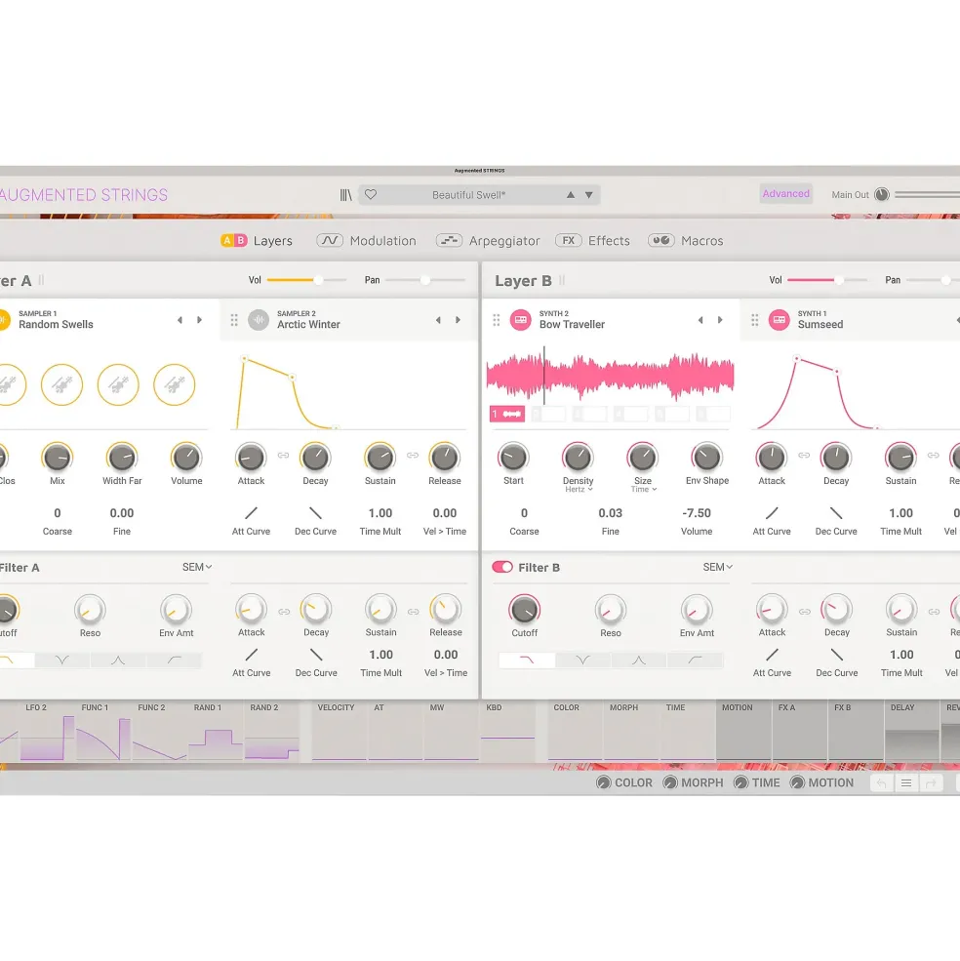Select low-pass filter mode for Filter B

point(527,661)
